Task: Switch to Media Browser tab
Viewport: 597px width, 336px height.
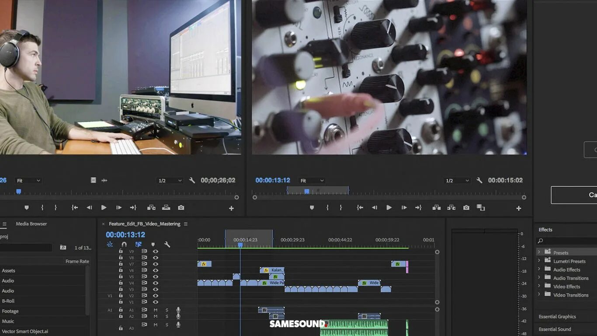Action: 31,224
